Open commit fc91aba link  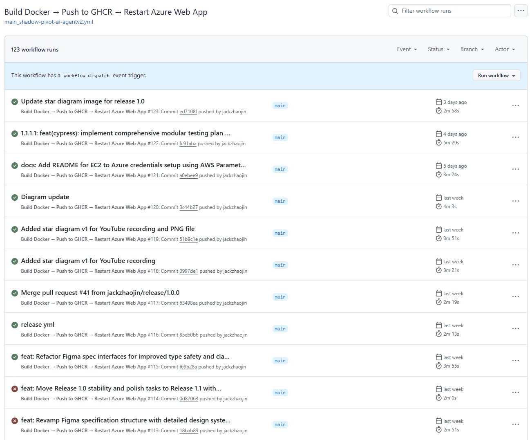[x=188, y=144]
